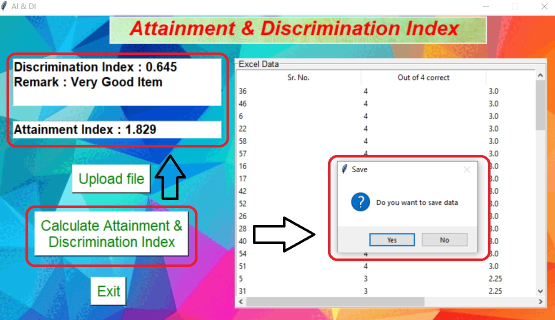Select the row with Sr. No. 22

coord(386,129)
